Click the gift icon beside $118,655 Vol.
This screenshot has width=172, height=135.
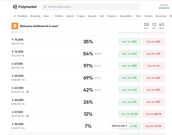27,92
